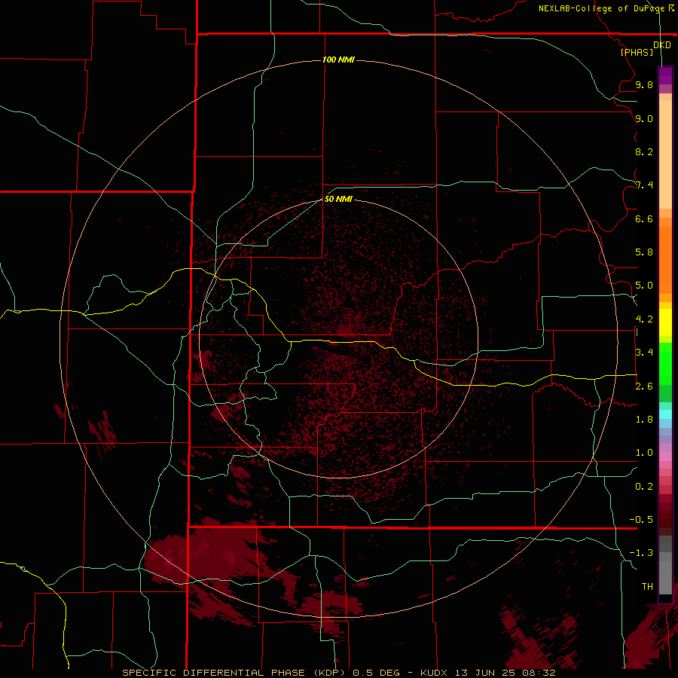Image resolution: width=678 pixels, height=678 pixels.
Task: Click the -1.3 value on the color scale
Action: tap(641, 553)
